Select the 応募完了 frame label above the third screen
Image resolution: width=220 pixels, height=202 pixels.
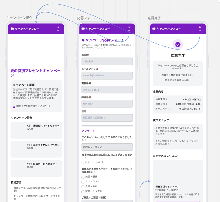154,18
